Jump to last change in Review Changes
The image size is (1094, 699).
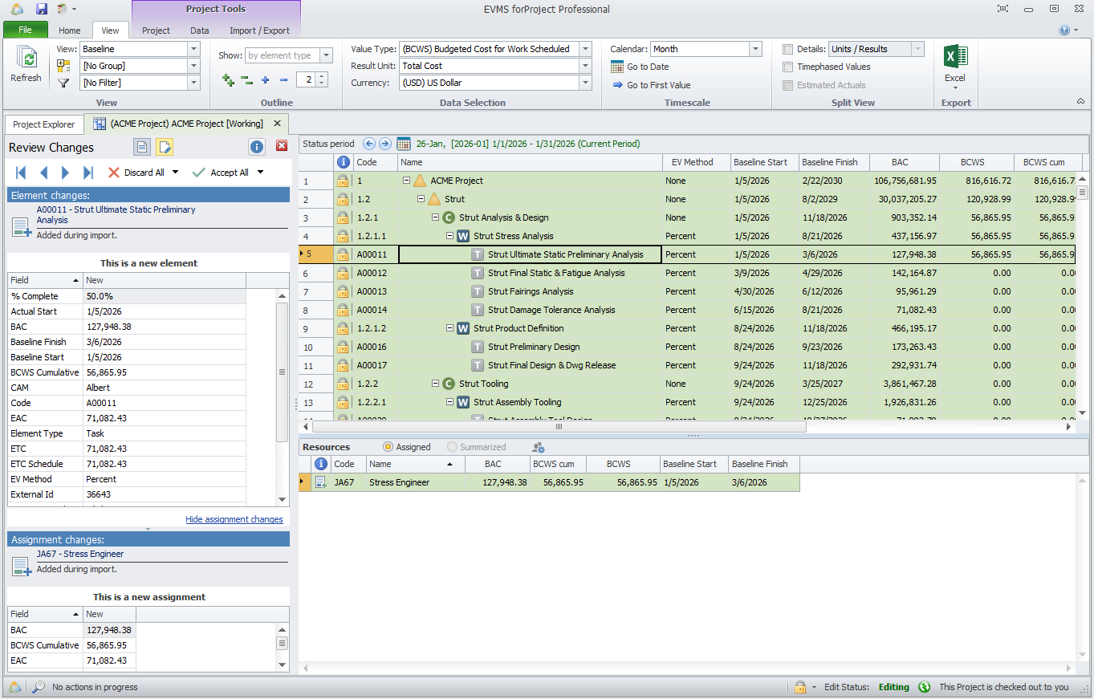[x=88, y=173]
